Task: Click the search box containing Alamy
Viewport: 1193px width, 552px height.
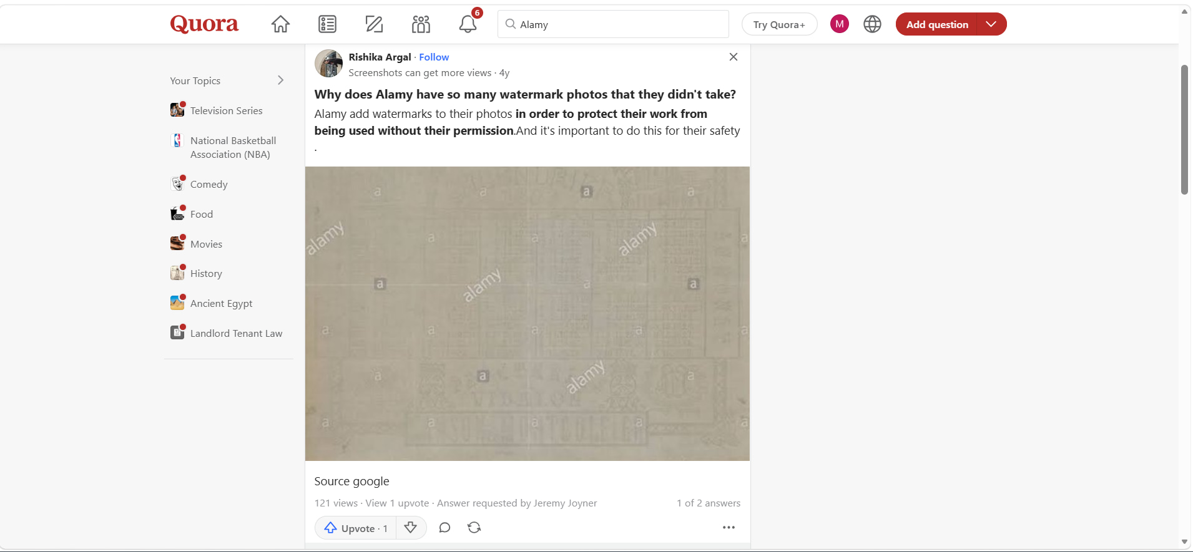Action: (613, 24)
